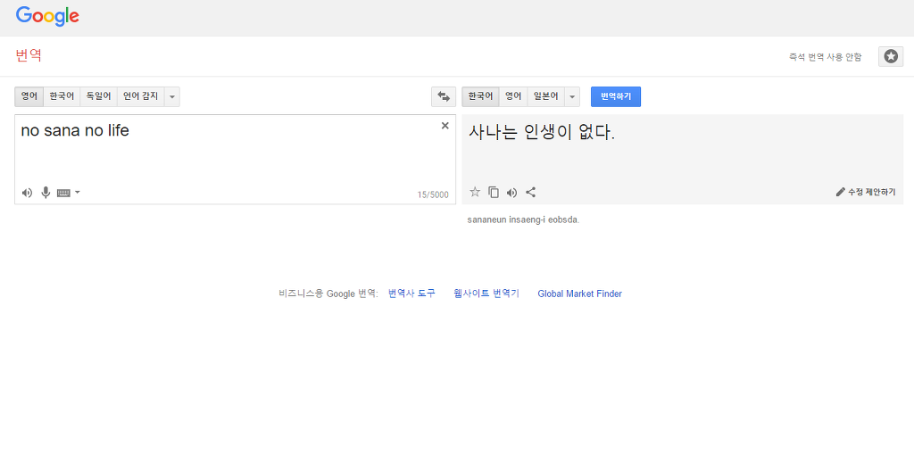Turn off instant translation (즉석 번역 사용 안함)
The width and height of the screenshot is (914, 455).
coord(825,57)
